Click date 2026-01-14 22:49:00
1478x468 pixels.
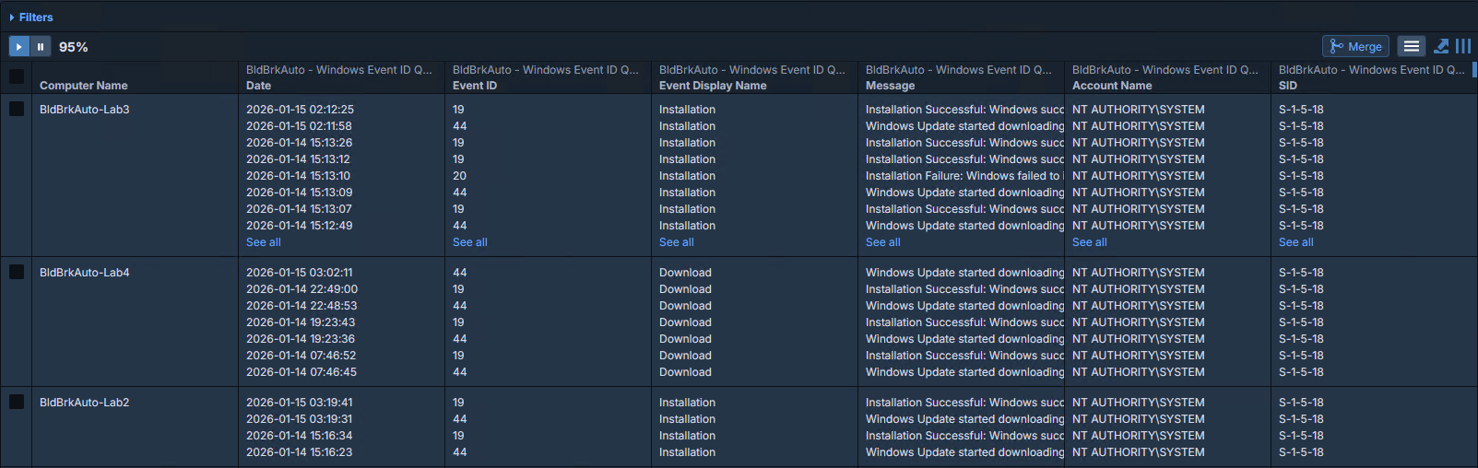pos(302,289)
